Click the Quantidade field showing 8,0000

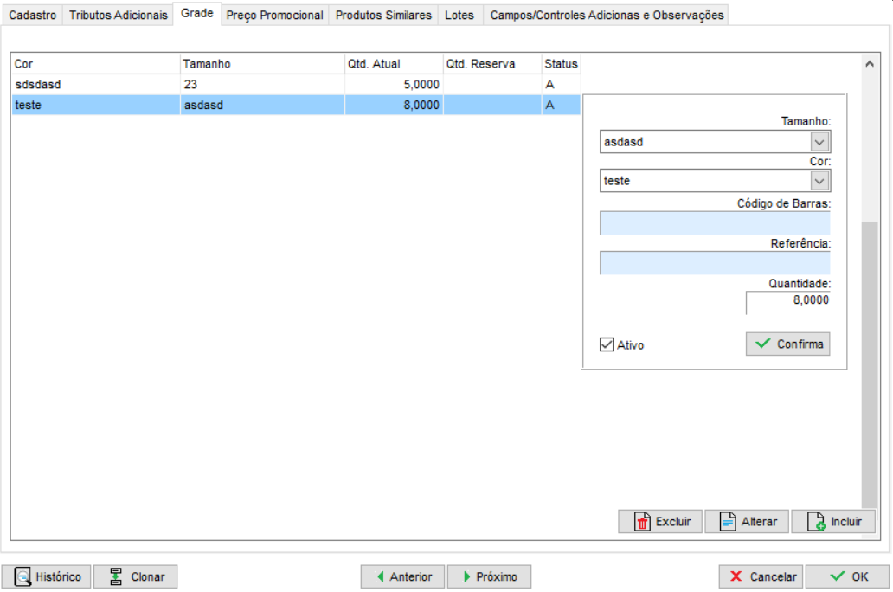(788, 302)
